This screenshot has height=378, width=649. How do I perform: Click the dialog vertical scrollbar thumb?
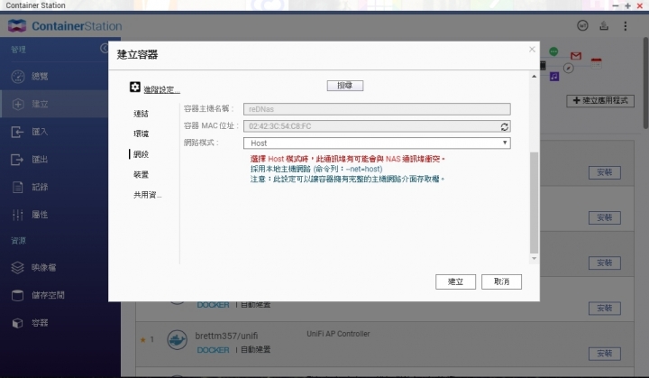point(534,202)
